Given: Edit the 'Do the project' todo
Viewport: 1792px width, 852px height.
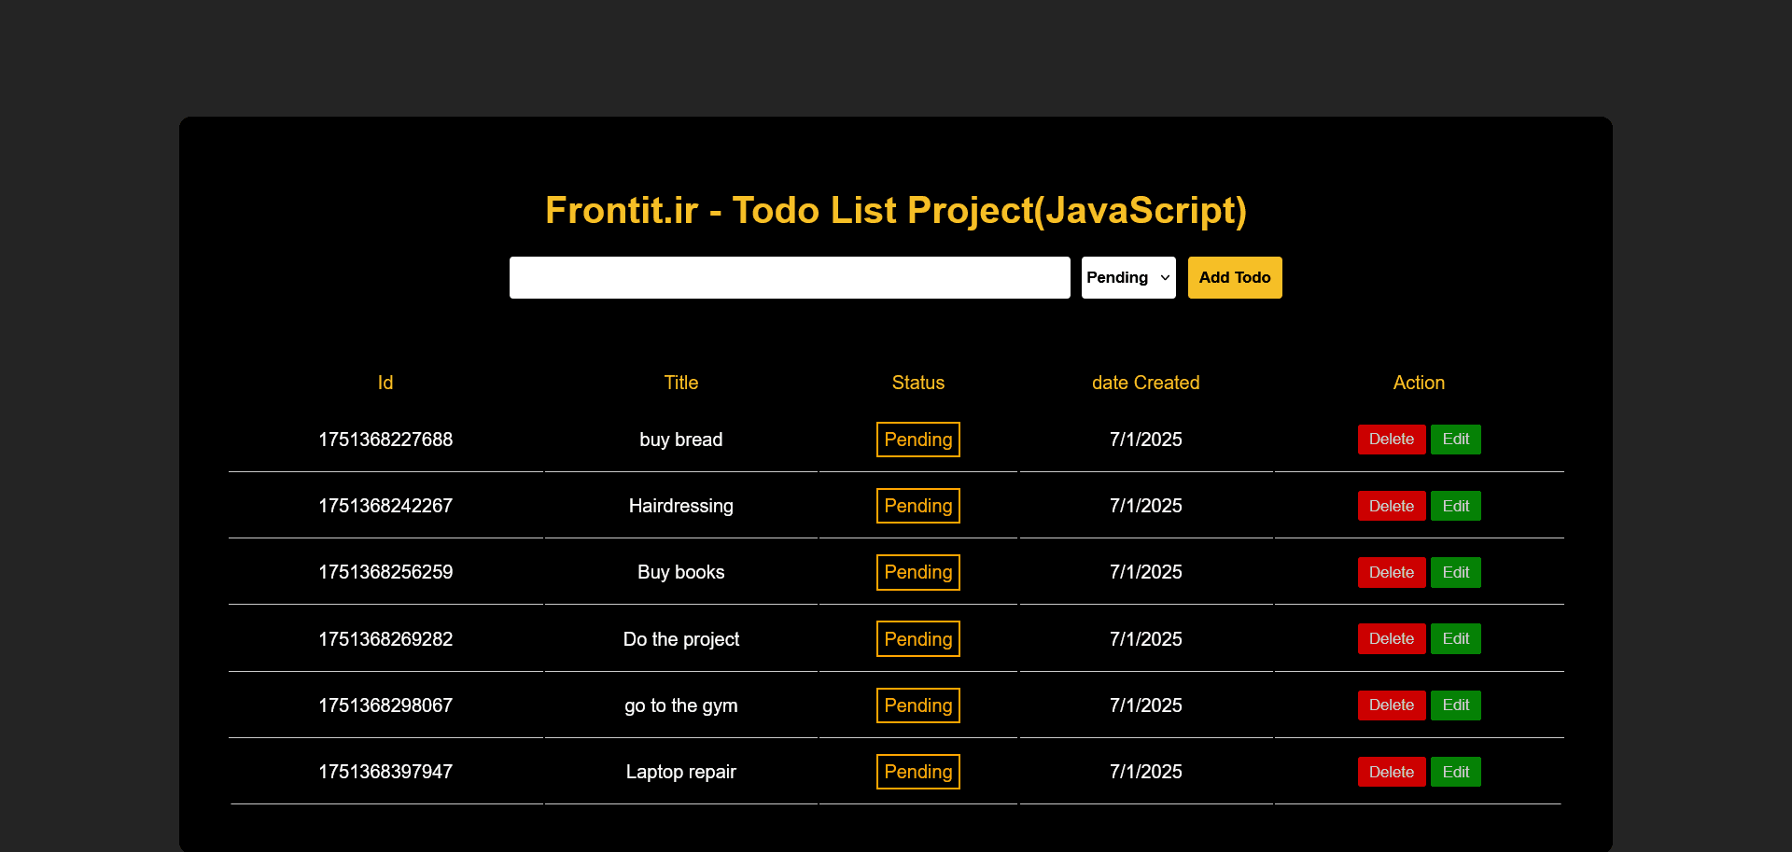Looking at the screenshot, I should (x=1455, y=639).
